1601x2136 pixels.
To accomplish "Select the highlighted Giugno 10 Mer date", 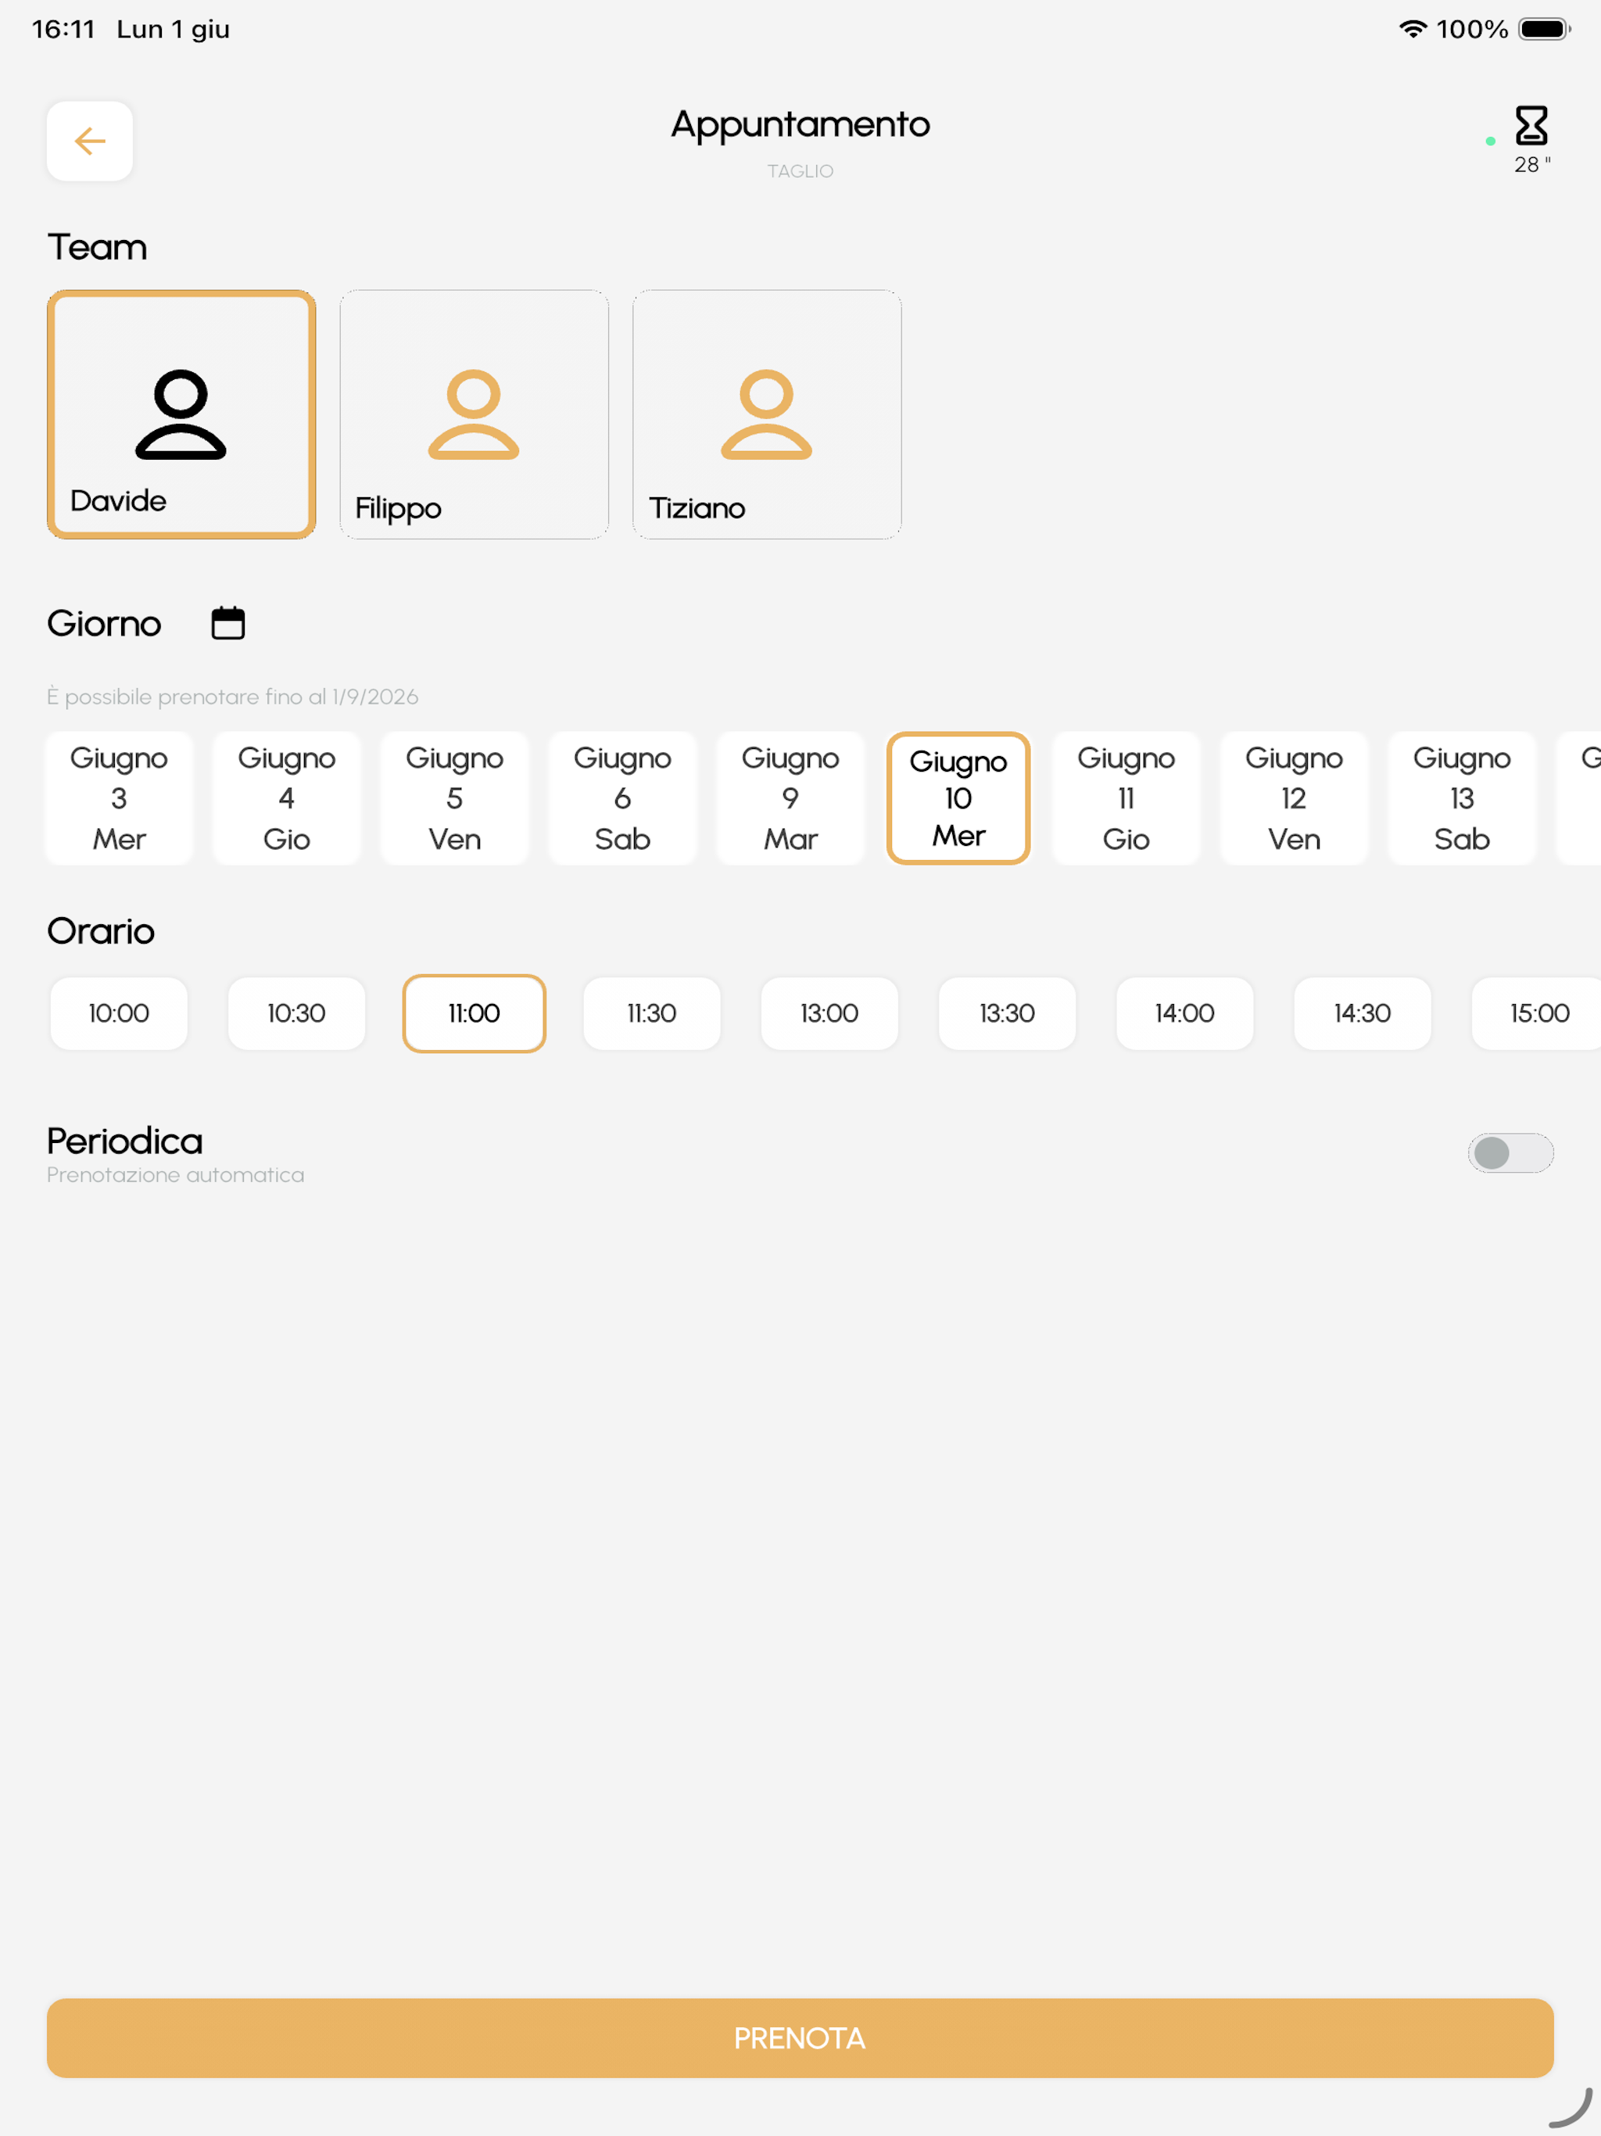I will coord(959,797).
